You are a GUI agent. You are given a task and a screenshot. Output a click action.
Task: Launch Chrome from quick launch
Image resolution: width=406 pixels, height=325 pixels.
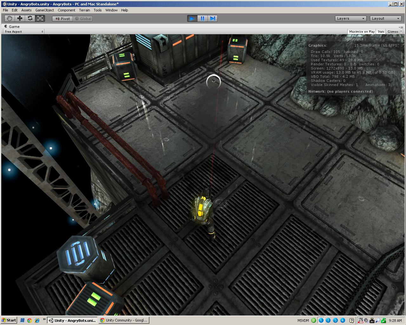point(29,320)
